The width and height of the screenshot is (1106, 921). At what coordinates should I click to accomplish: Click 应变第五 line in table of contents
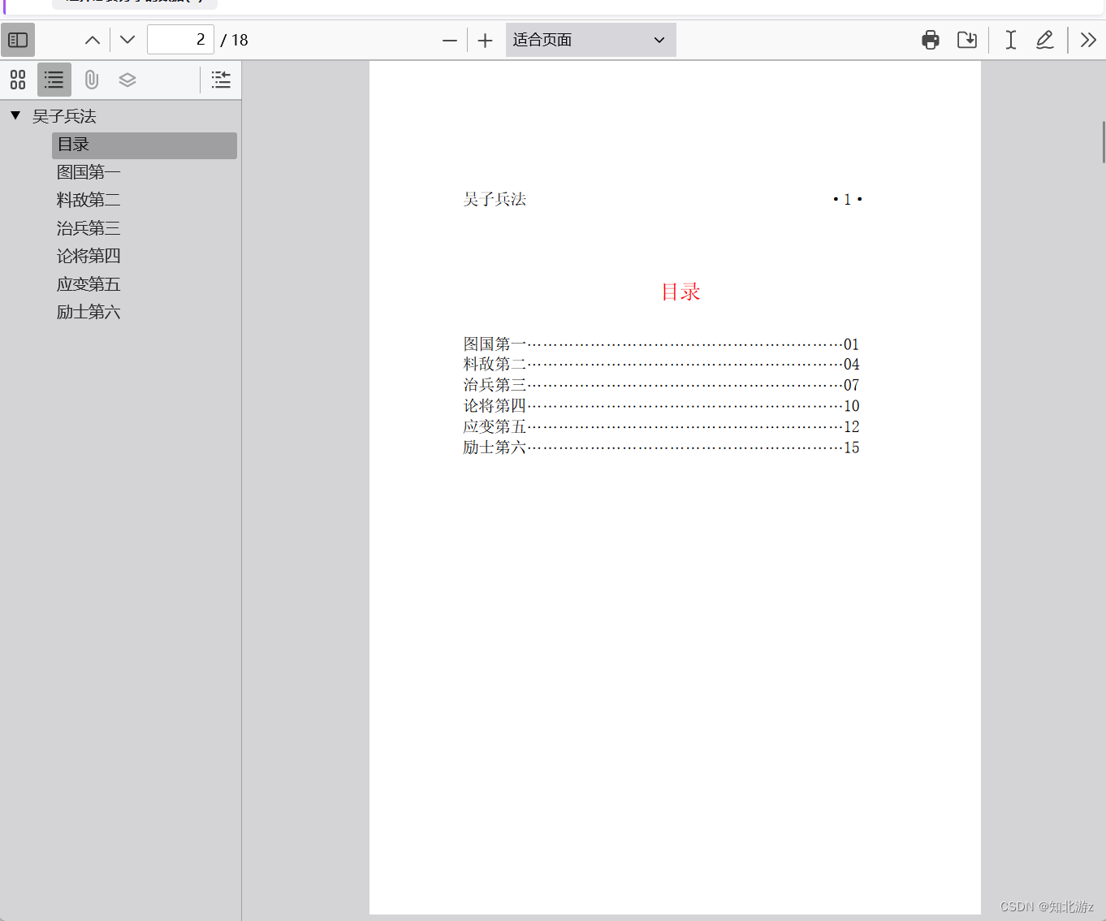(x=661, y=426)
